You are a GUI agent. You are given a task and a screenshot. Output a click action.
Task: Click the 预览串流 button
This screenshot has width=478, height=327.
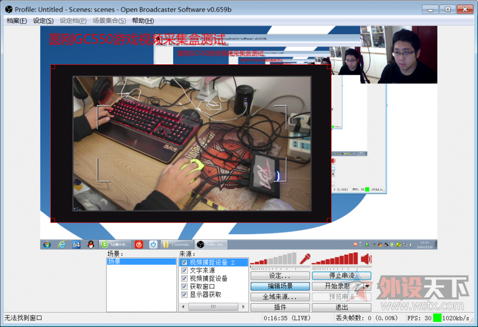point(341,297)
